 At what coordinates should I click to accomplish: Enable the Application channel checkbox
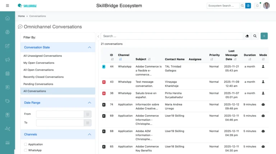tap(26, 144)
